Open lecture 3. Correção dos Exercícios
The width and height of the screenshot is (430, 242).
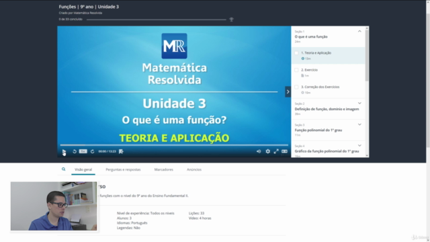[329, 89]
